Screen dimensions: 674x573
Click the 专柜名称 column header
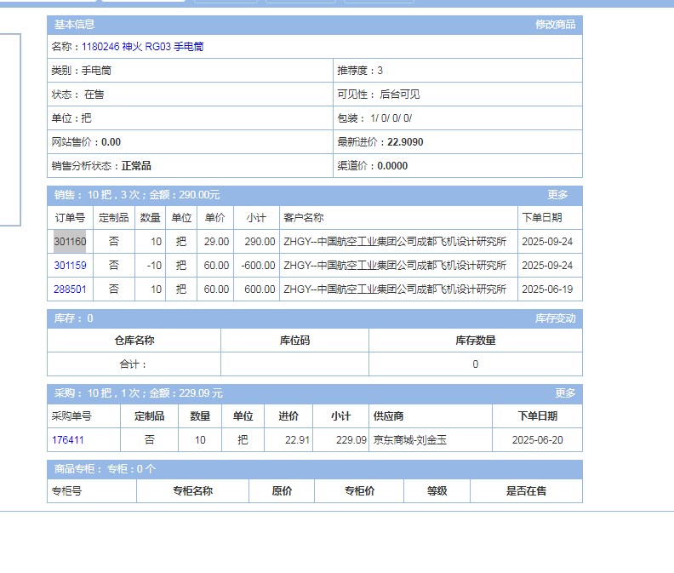click(192, 491)
